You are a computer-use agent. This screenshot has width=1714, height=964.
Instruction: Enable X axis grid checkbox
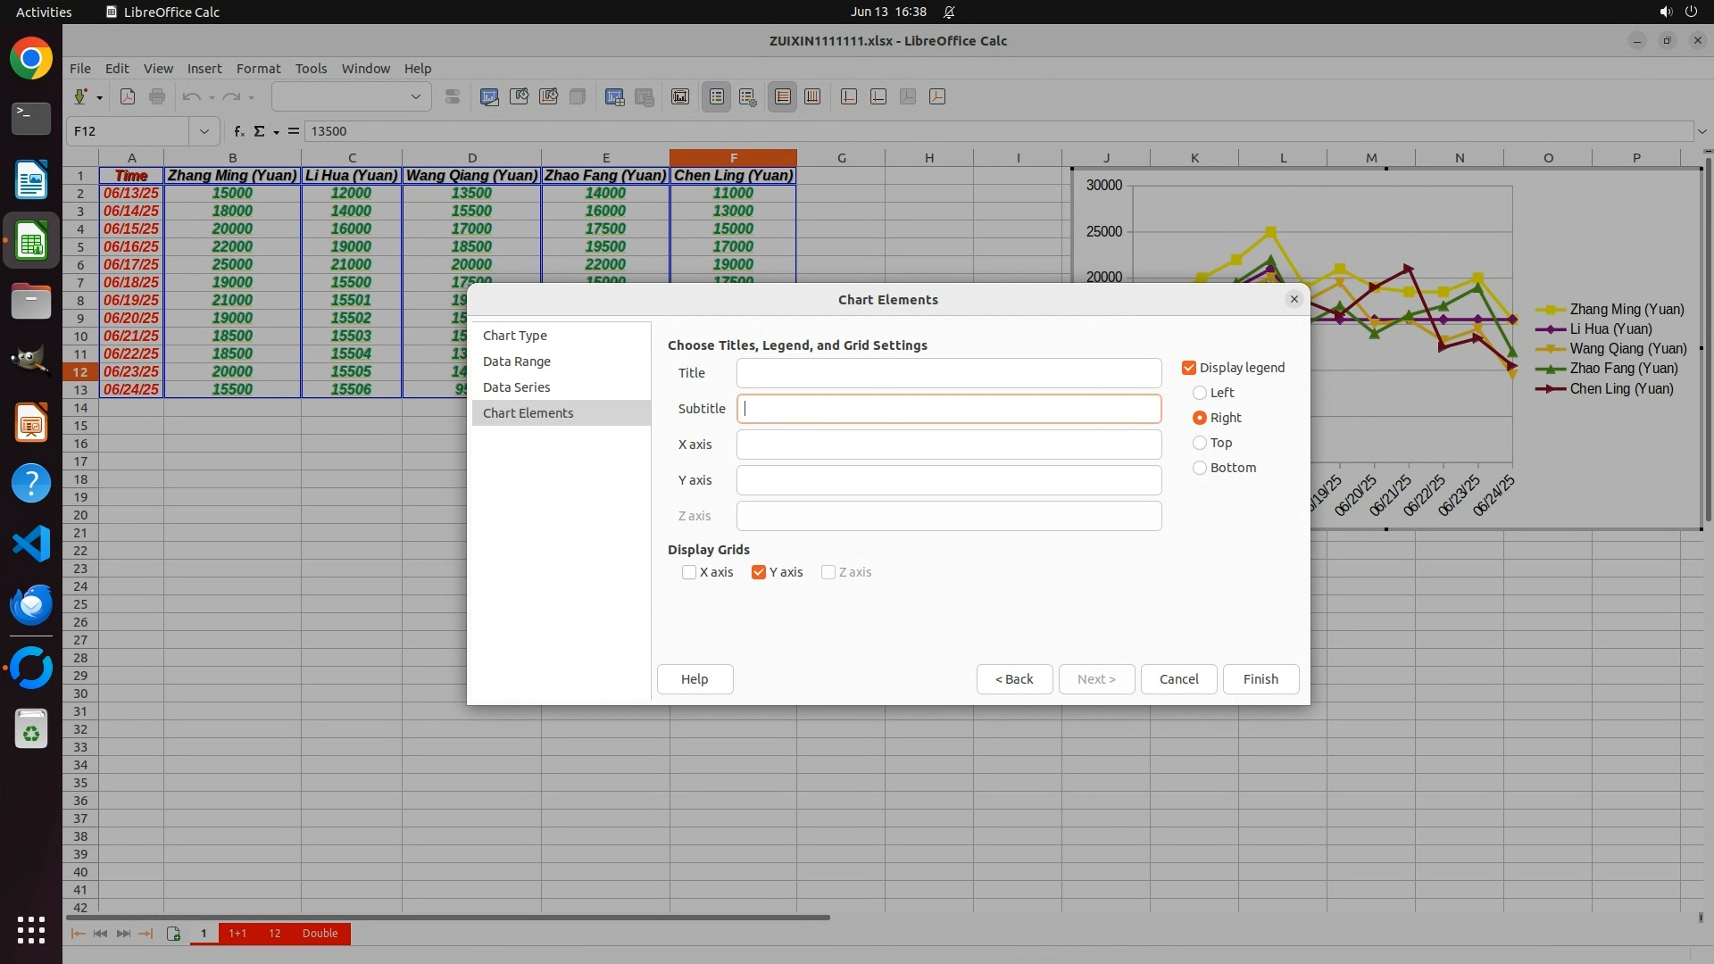pyautogui.click(x=689, y=572)
